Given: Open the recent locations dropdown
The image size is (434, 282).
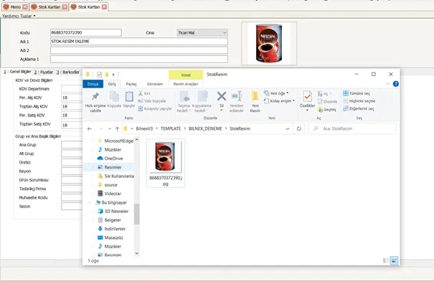Looking at the screenshot, I should point(110,128).
